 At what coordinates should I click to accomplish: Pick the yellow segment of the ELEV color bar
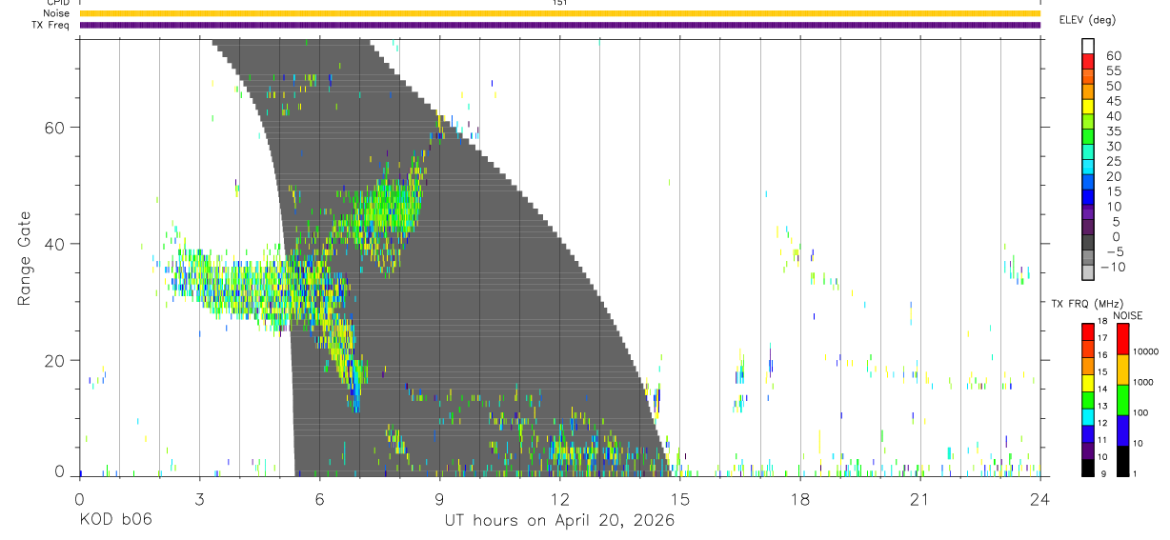click(1088, 106)
